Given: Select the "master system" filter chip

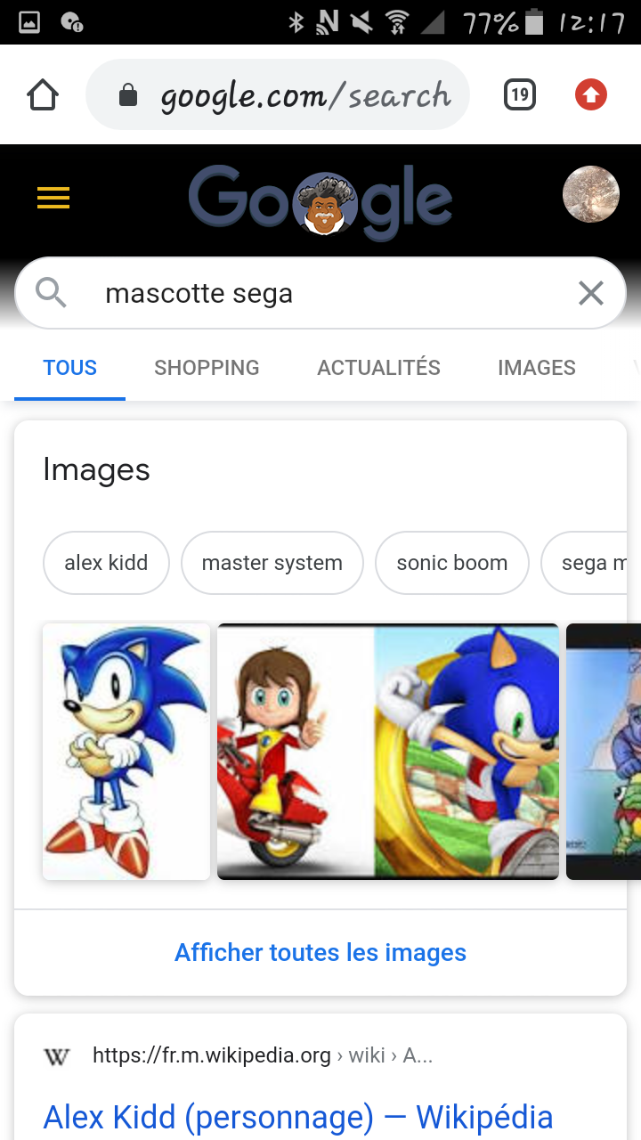Looking at the screenshot, I should pyautogui.click(x=272, y=563).
